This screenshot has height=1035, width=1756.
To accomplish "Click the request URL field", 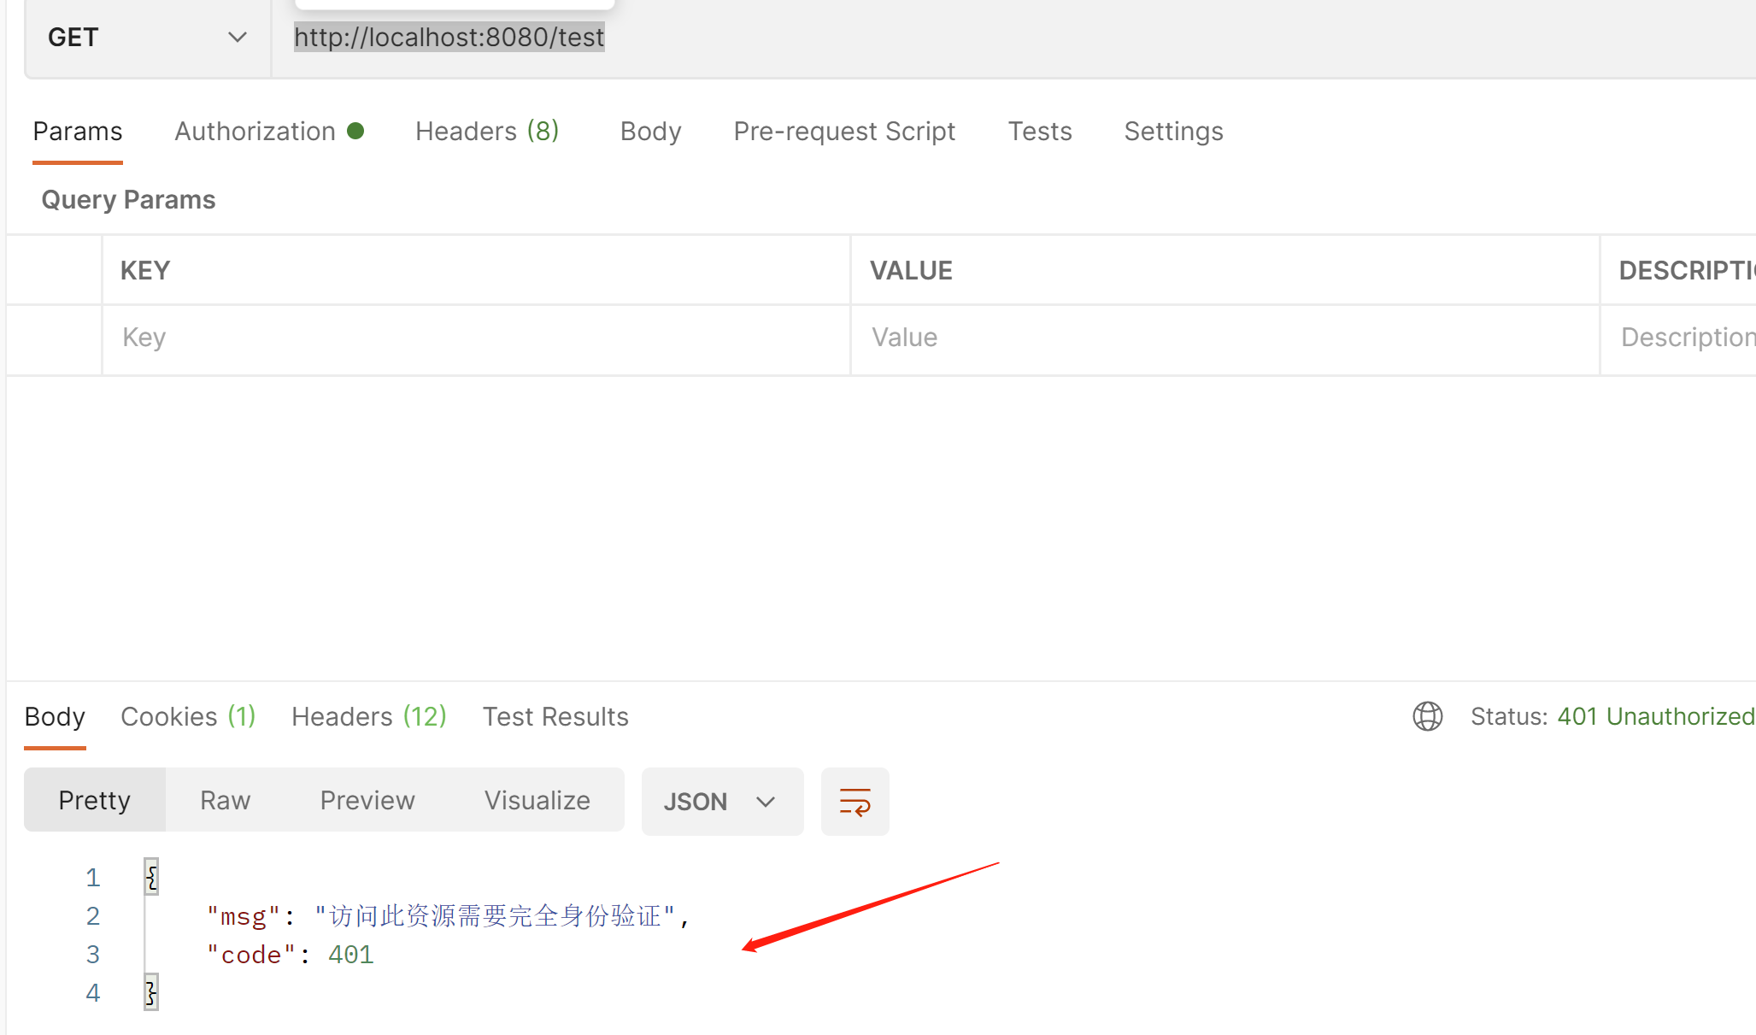I will coord(940,38).
